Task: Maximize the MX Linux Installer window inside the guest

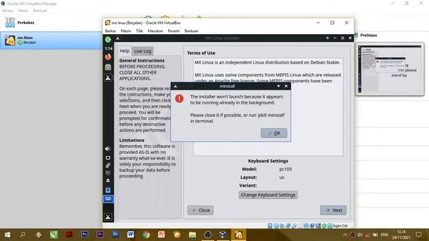Action: click(x=343, y=38)
